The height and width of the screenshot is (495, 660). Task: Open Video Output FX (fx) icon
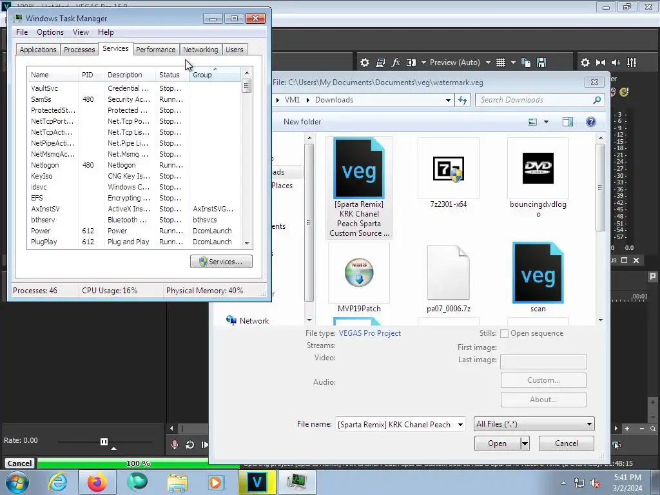[x=396, y=63]
